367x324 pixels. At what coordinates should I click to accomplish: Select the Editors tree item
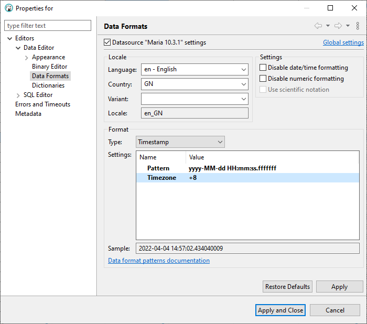25,38
